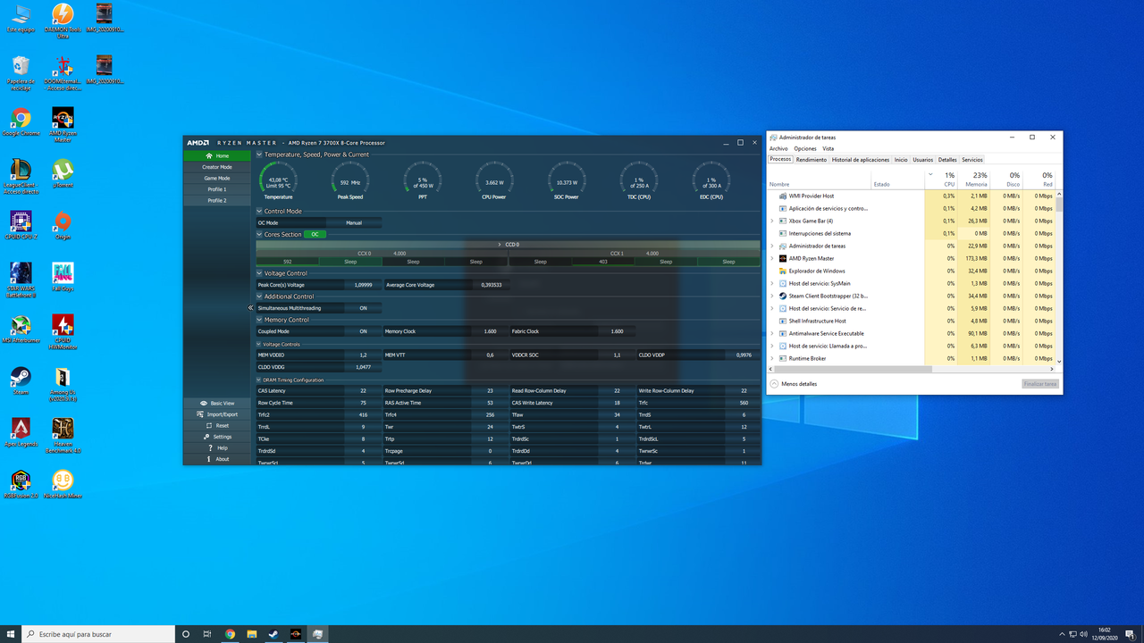Open Settings in Ryzen Master sidebar

click(217, 437)
